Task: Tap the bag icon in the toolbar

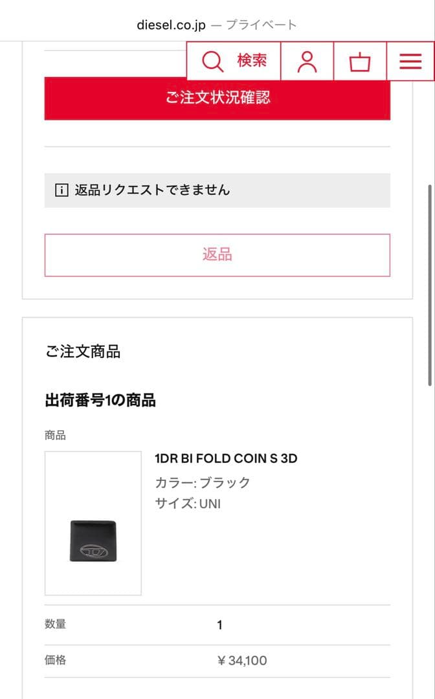Action: (360, 62)
